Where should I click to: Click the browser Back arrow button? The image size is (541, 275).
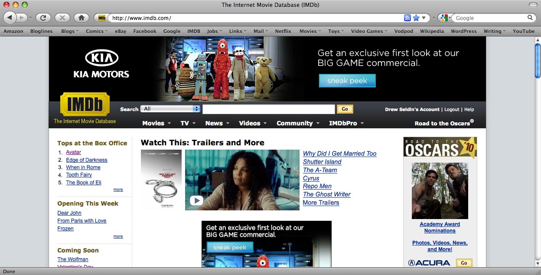click(10, 18)
